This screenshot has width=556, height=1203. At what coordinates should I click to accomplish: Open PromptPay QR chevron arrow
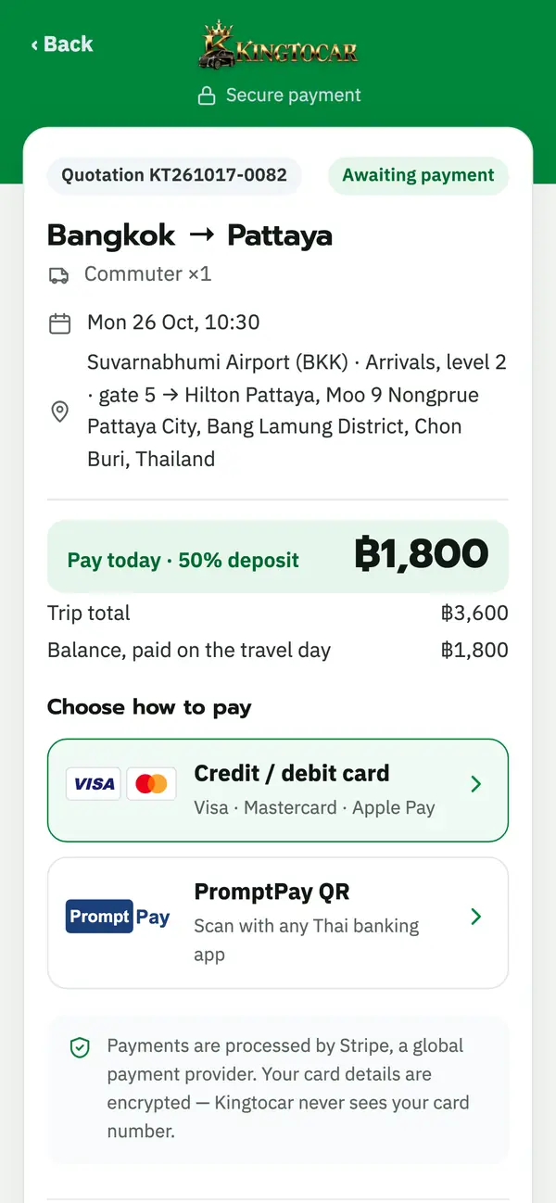point(476,917)
